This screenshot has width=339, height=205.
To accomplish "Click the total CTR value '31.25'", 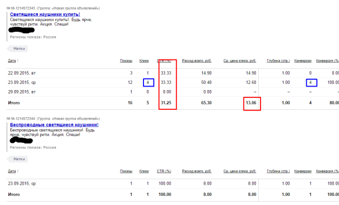I will click(166, 103).
